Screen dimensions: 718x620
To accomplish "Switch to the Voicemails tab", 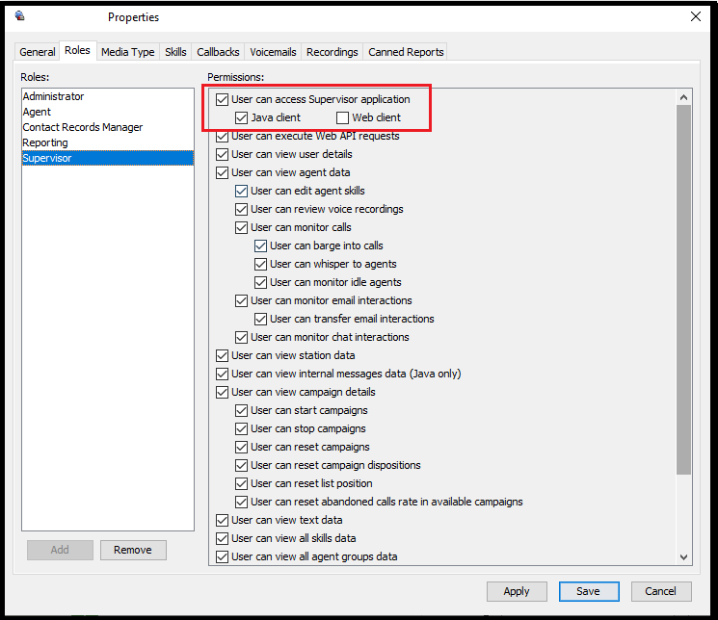I will [x=273, y=52].
